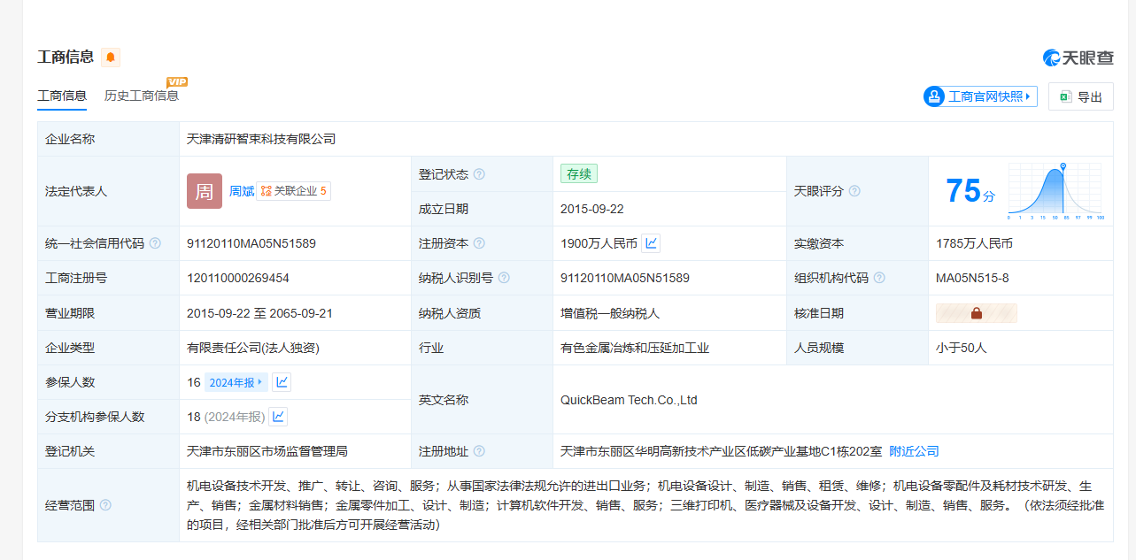
Task: Click the 附近公司 nearby companies link
Action: [914, 451]
